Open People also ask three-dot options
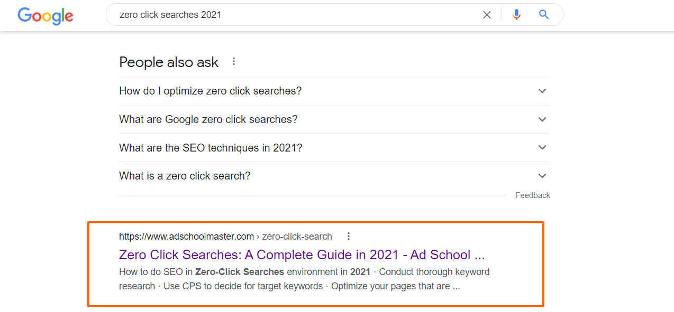Viewport: 674px width, 312px height. click(234, 62)
